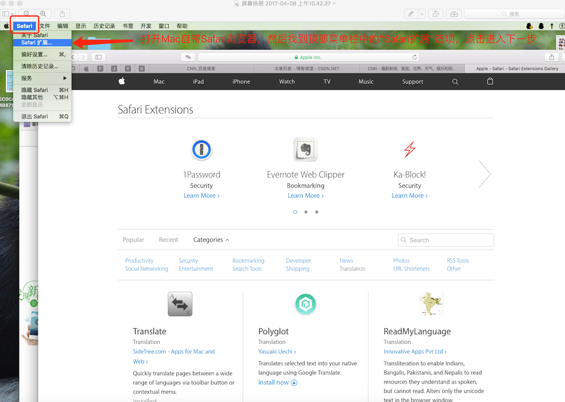Switch to the CNN_百度搜索 tab

pos(201,69)
